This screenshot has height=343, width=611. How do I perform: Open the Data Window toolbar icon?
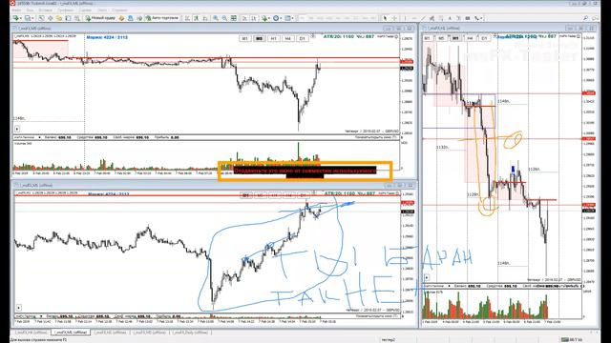coord(51,18)
